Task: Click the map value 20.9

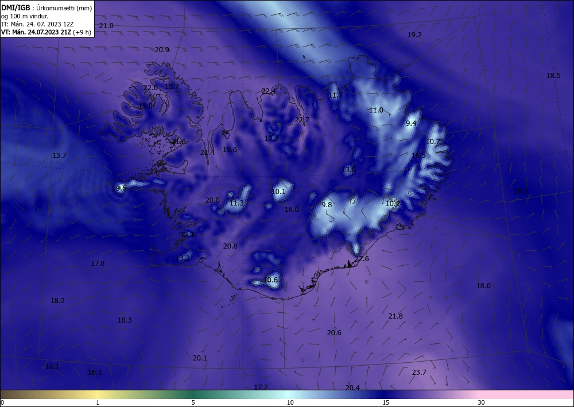Action: coord(162,50)
